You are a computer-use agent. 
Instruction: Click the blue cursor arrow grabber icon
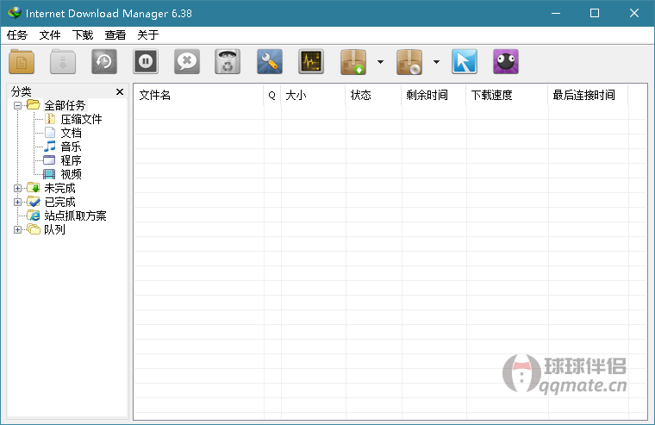point(465,62)
